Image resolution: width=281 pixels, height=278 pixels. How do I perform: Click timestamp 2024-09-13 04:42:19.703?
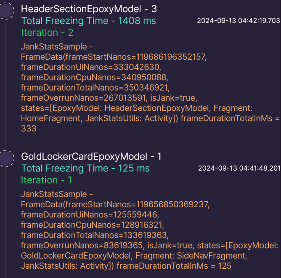(239, 21)
